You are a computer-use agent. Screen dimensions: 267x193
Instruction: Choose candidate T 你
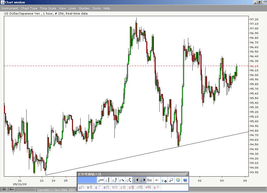coord(115,187)
